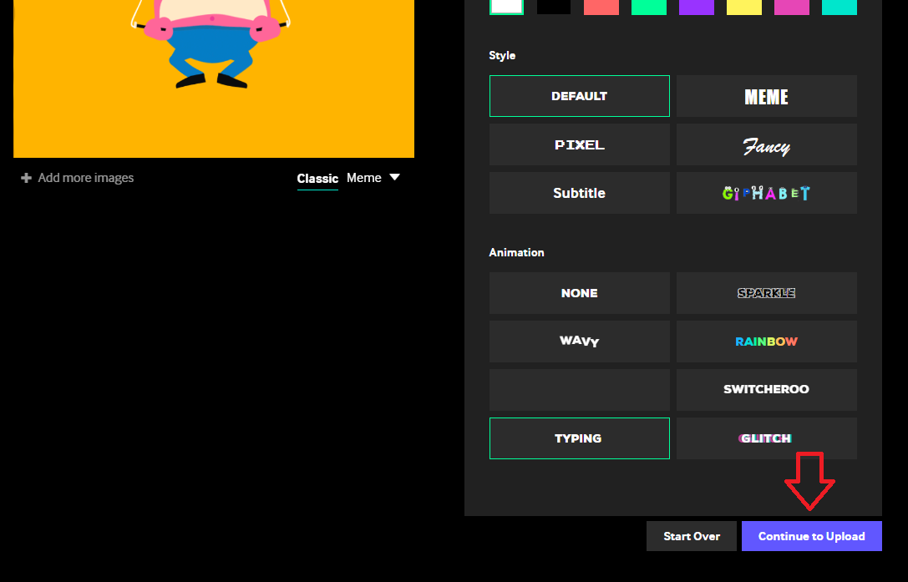Pick the white text color swatch
The width and height of the screenshot is (908, 582).
pos(507,7)
